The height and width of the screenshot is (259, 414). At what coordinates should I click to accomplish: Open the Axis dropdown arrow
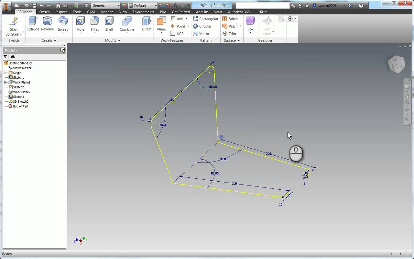pos(187,18)
